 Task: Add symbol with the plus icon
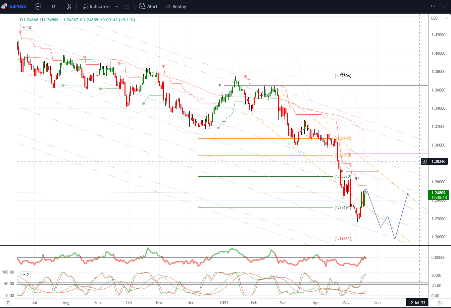tap(38, 6)
